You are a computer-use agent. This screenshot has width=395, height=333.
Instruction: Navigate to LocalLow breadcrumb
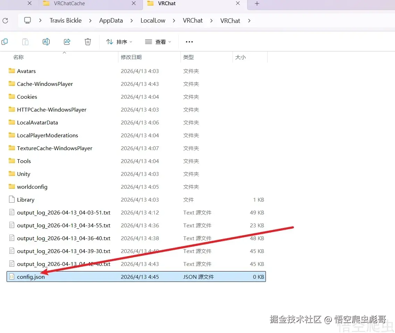[153, 21]
